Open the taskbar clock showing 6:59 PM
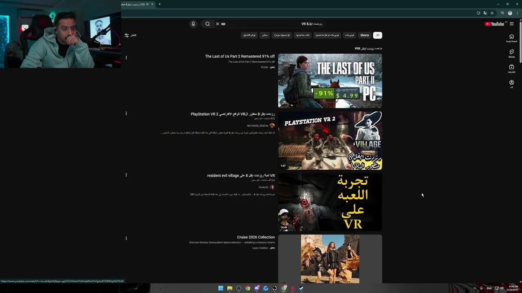Viewport: 522px width, 293px height. coord(512,289)
